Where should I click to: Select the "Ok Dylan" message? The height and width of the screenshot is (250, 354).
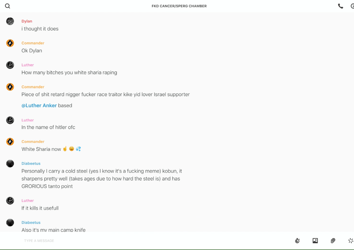coord(32,51)
